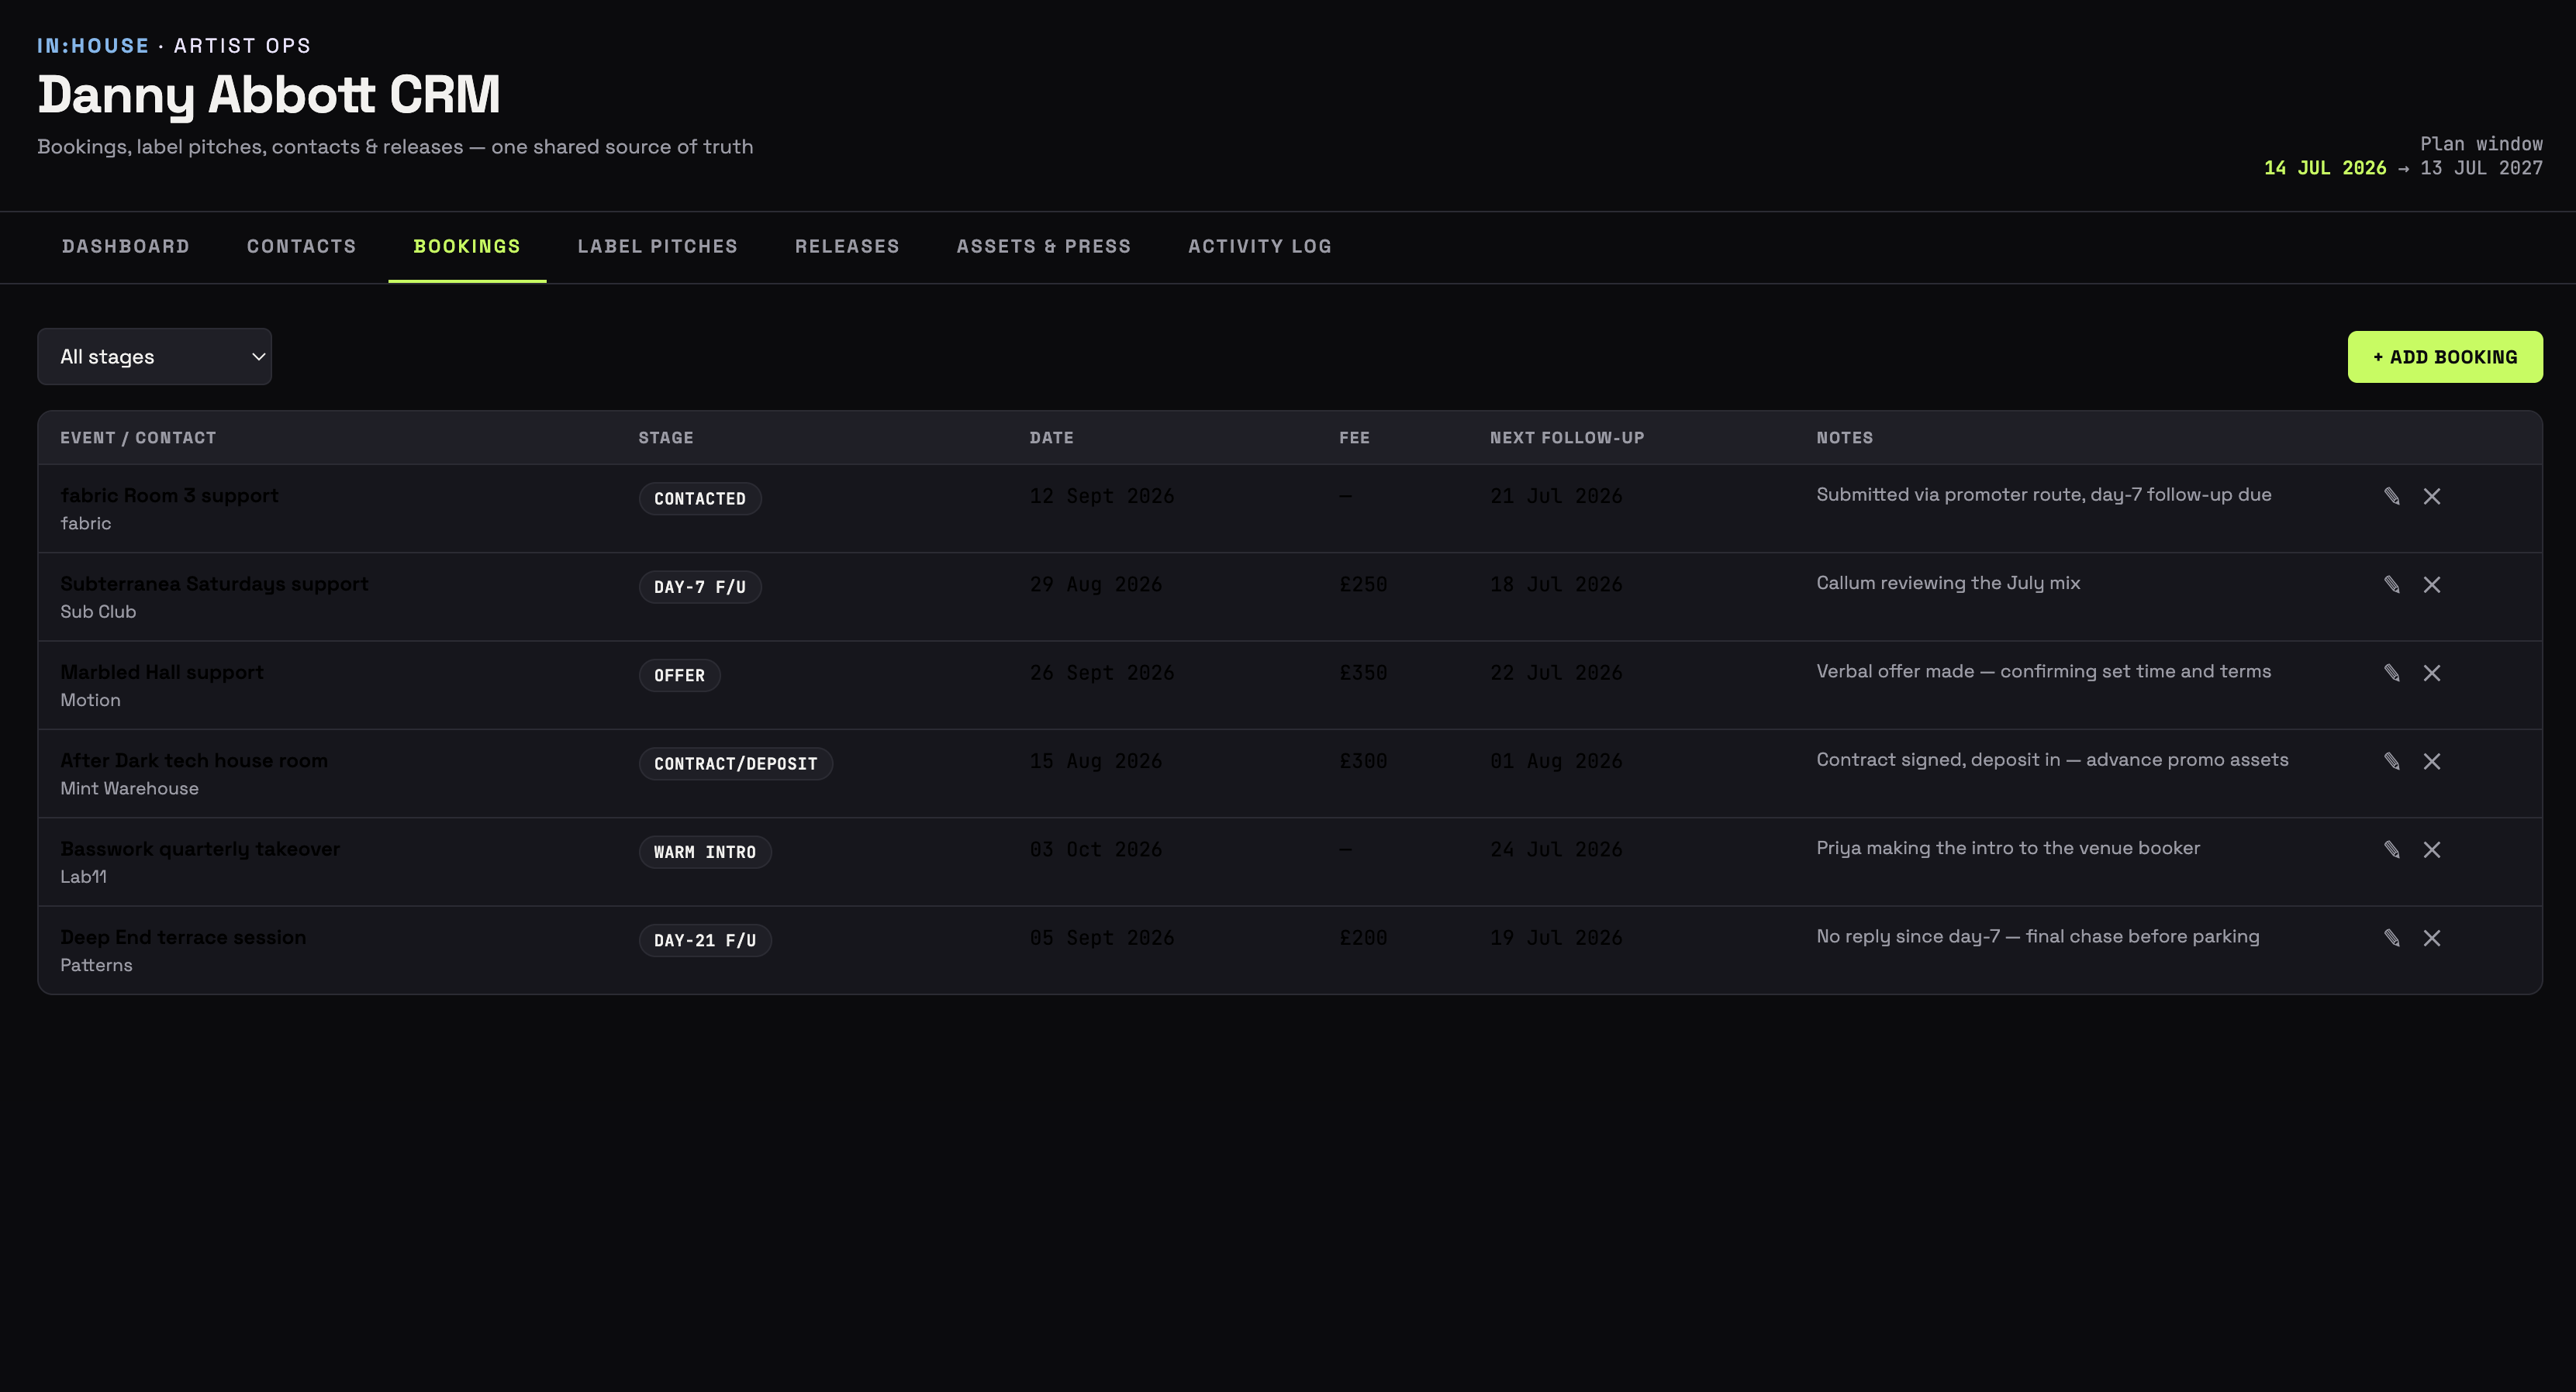Open the All stages filter dropdown
Viewport: 2576px width, 1392px height.
pyautogui.click(x=154, y=357)
